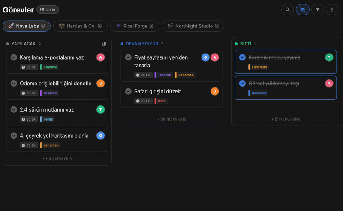Image resolution: width=343 pixels, height=211 pixels.
Task: Click avatar T on 'Karanlık modu yayınla'
Action: coord(329,57)
